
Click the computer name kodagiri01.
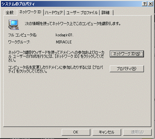tap(64, 35)
